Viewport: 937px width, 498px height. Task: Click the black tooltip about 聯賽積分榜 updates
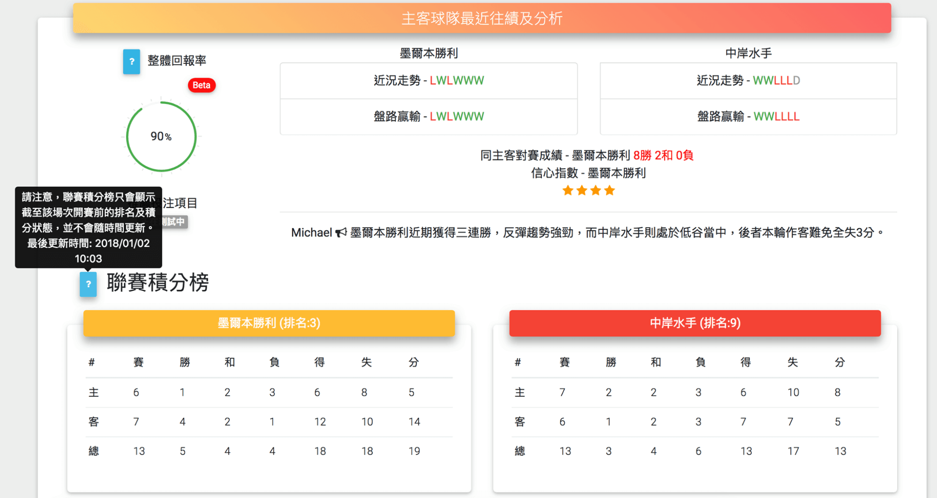[x=88, y=228]
